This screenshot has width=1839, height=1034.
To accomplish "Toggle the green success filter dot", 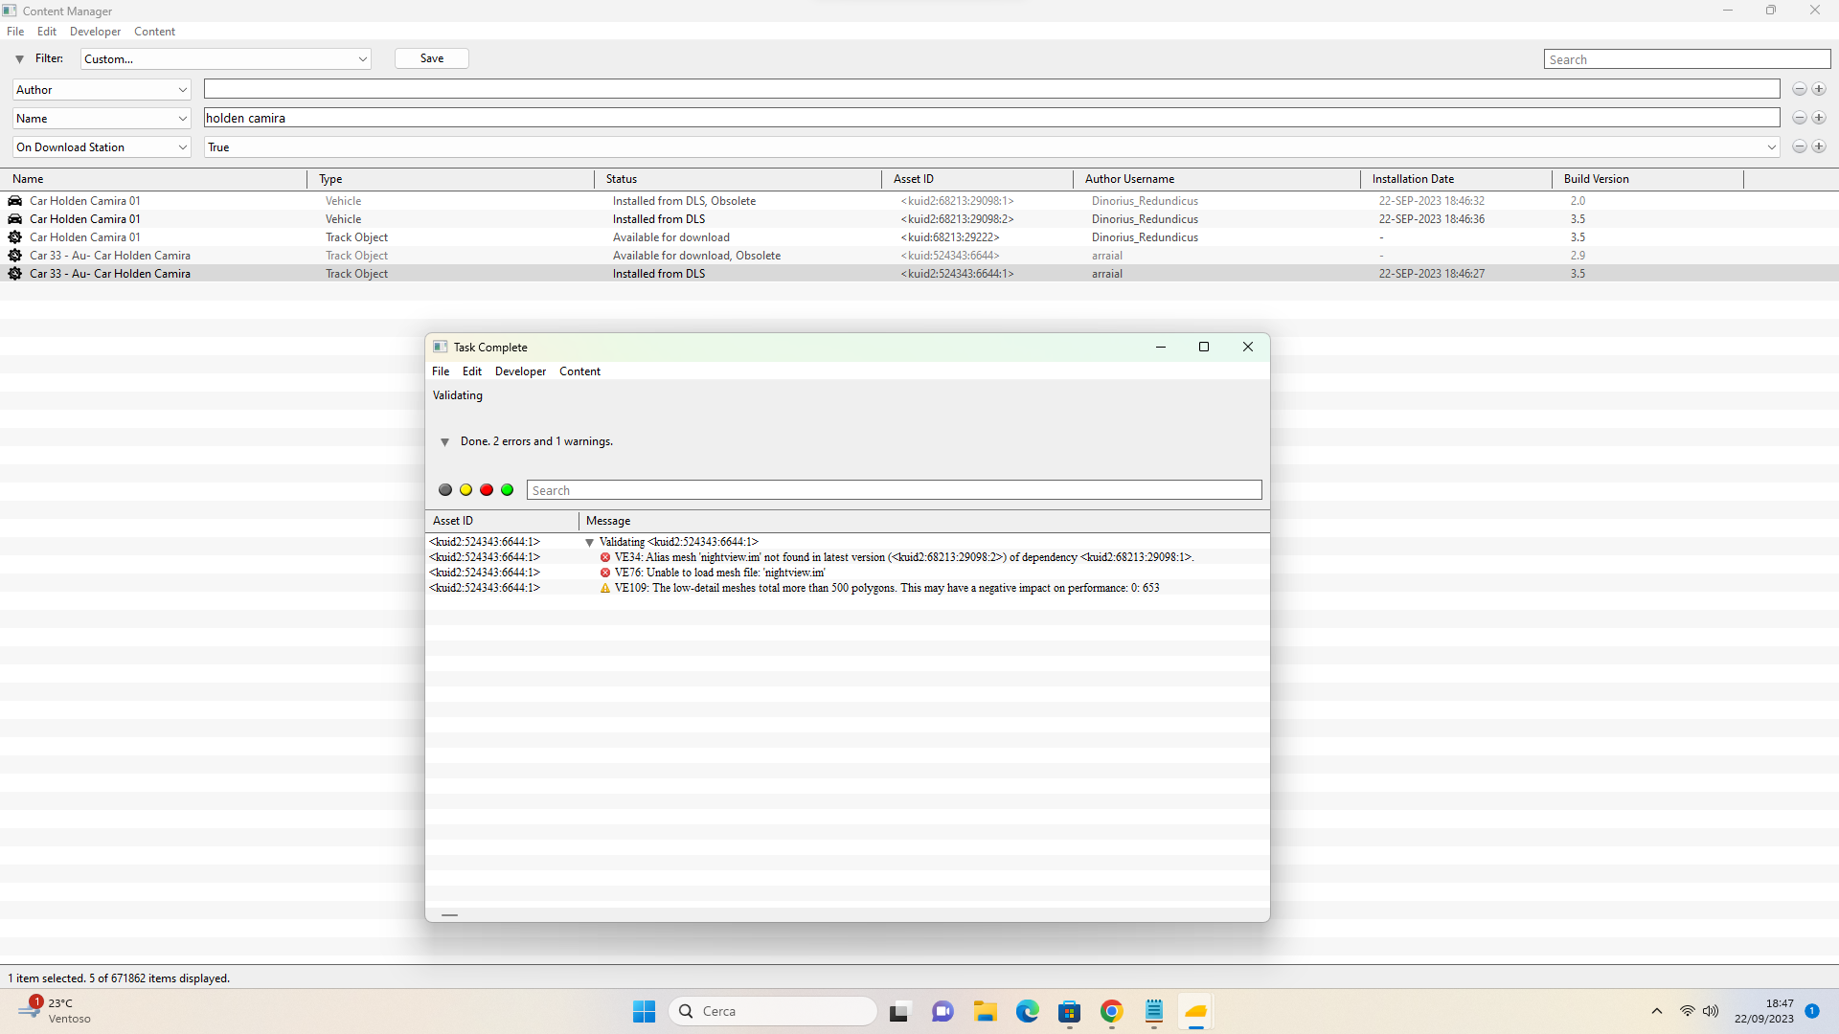I will click(x=508, y=490).
